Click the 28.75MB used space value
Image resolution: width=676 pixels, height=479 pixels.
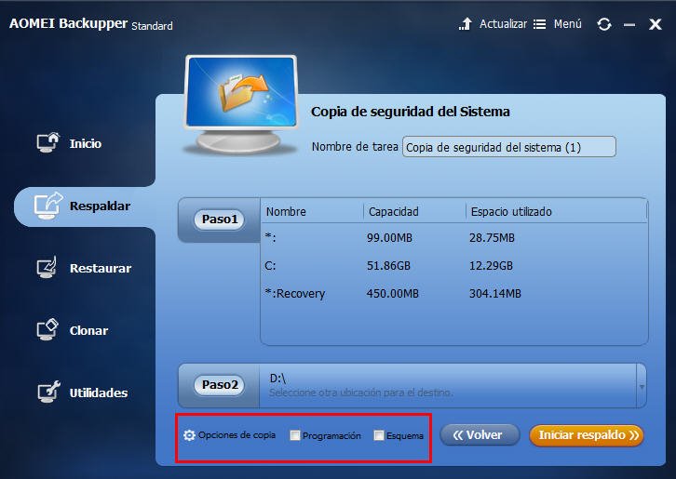(492, 238)
